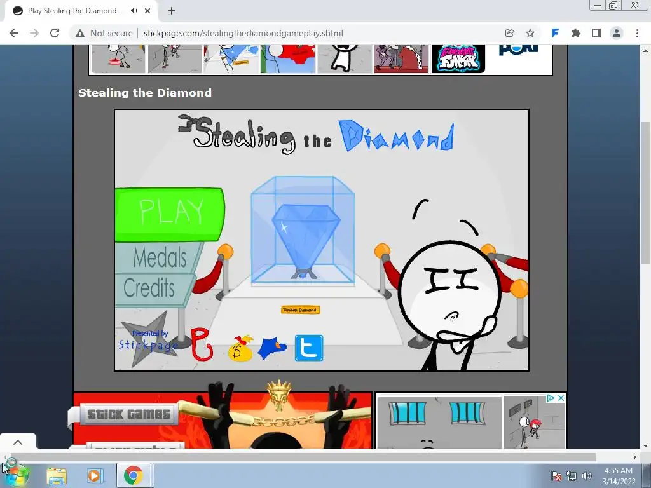
Task: Click the blue police hat icon
Action: [x=272, y=349]
